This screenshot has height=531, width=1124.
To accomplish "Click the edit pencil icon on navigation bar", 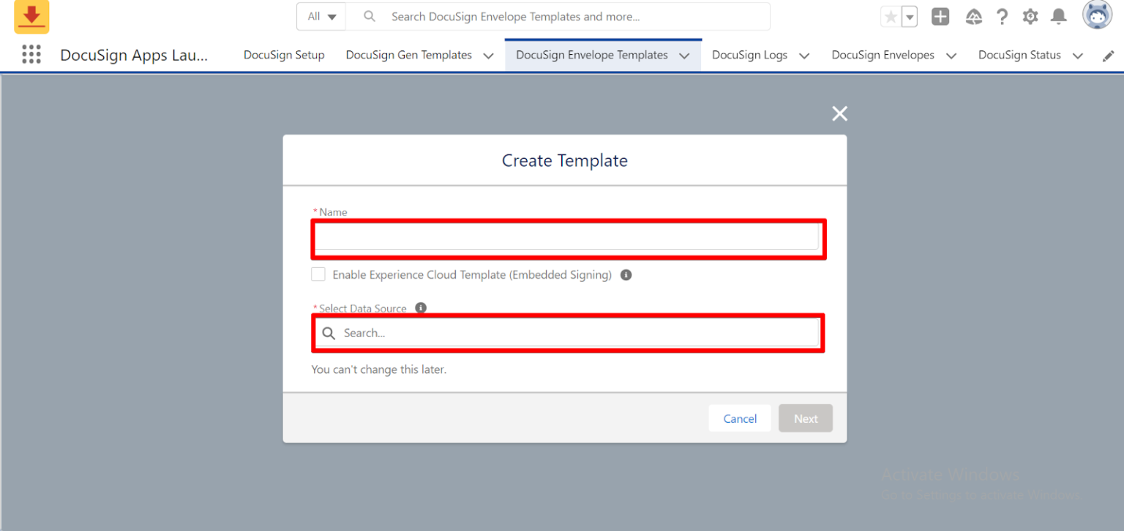I will [x=1109, y=55].
